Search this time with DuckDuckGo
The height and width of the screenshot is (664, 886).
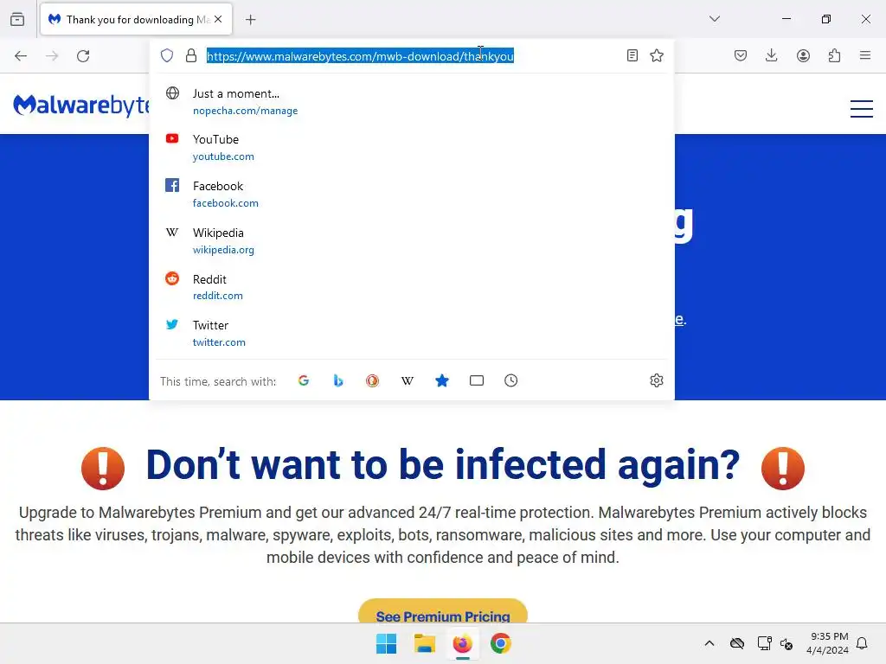[x=372, y=380]
